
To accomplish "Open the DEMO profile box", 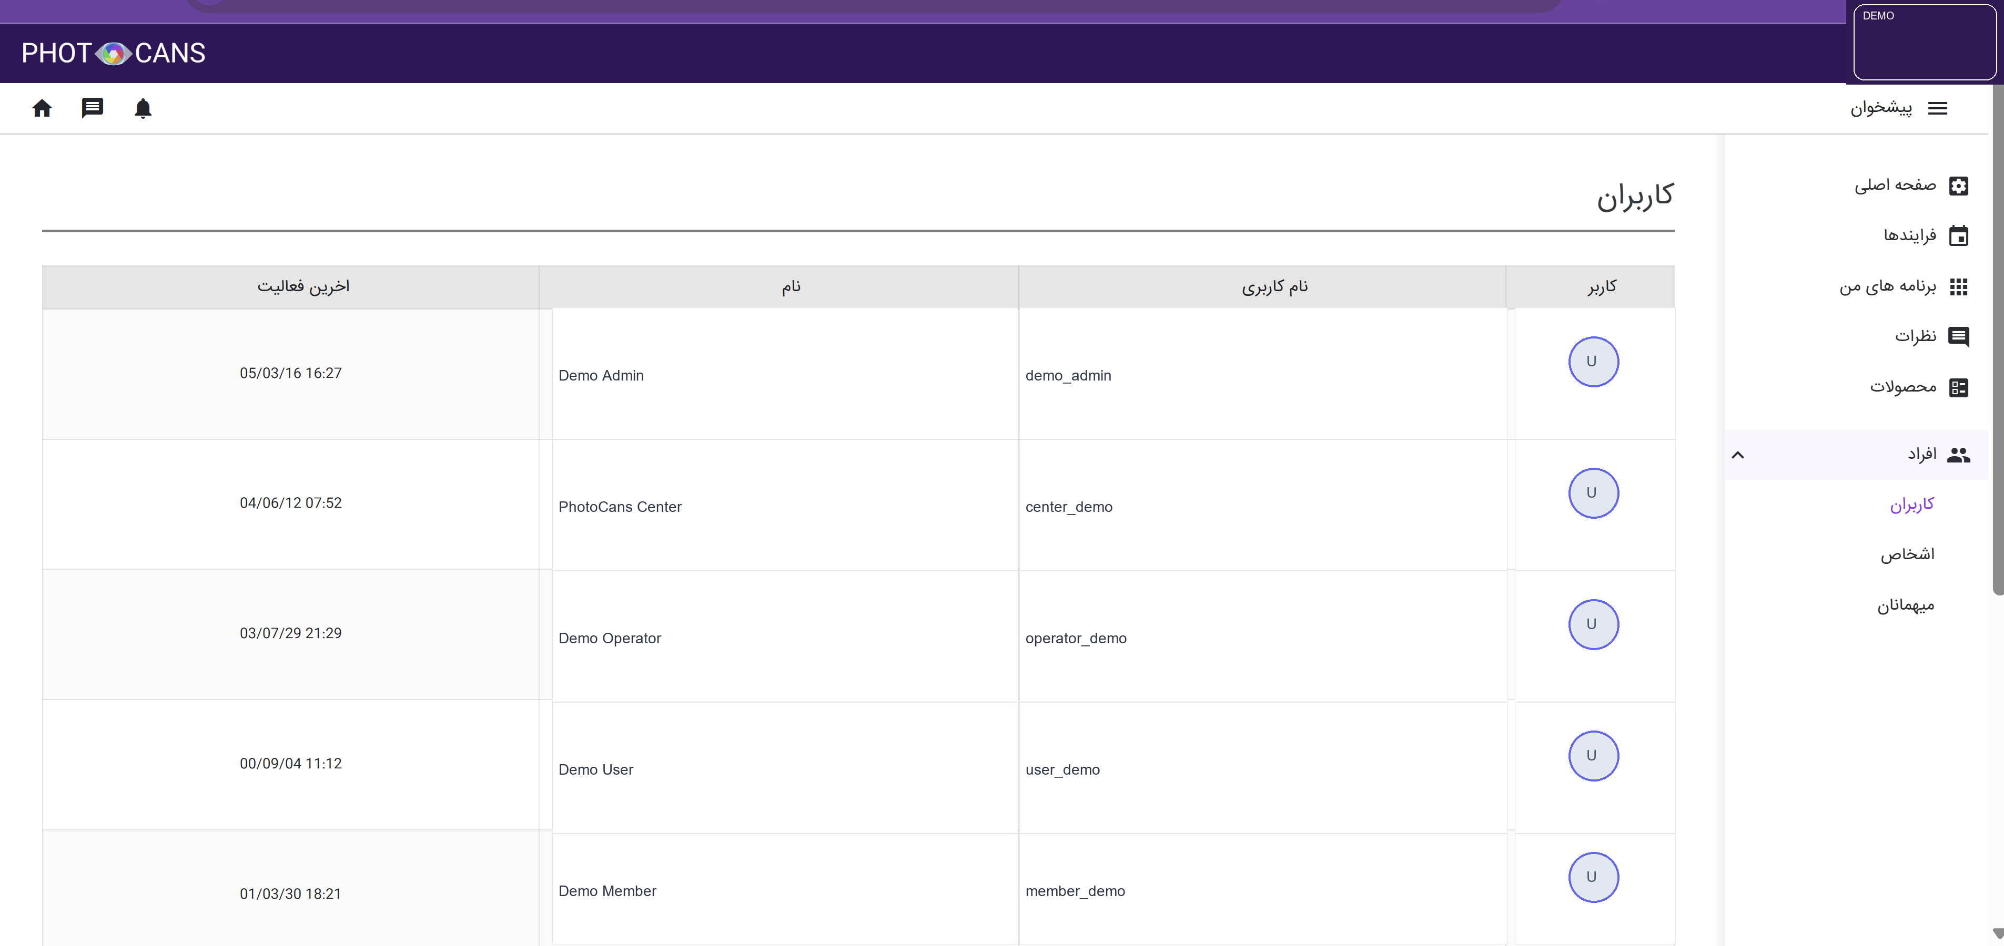I will (1925, 42).
